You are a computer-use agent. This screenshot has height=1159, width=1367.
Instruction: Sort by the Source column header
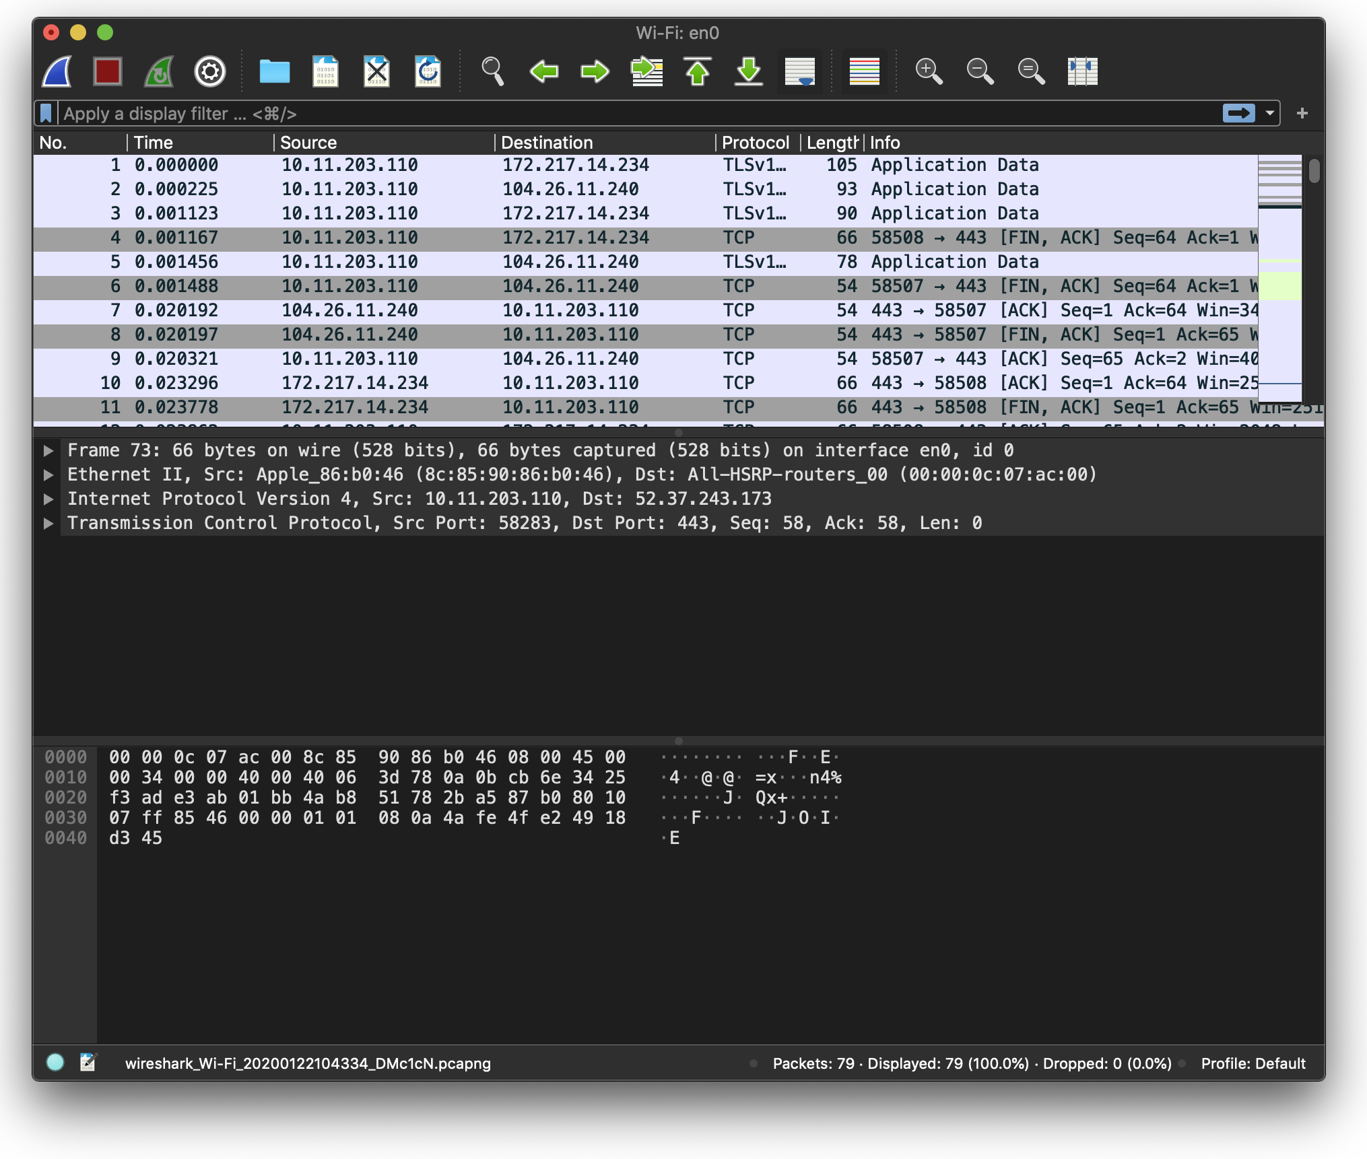(x=384, y=143)
